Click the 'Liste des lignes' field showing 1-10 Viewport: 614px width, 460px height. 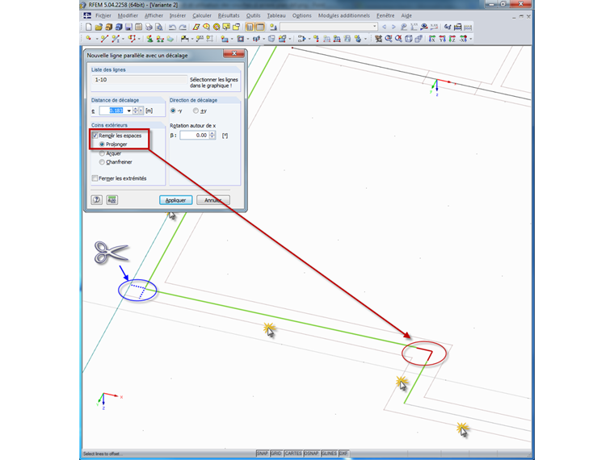point(140,79)
